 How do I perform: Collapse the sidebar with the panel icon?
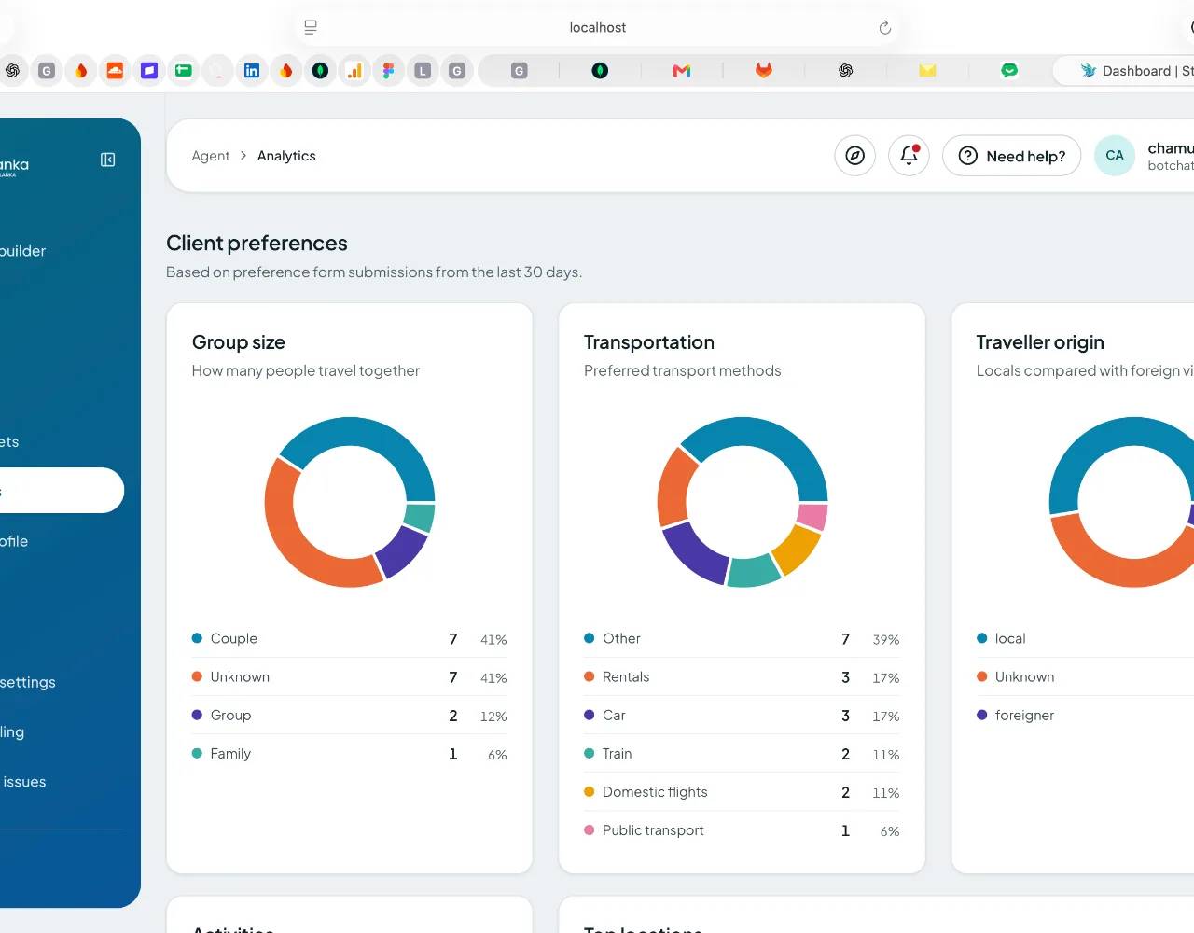(108, 160)
